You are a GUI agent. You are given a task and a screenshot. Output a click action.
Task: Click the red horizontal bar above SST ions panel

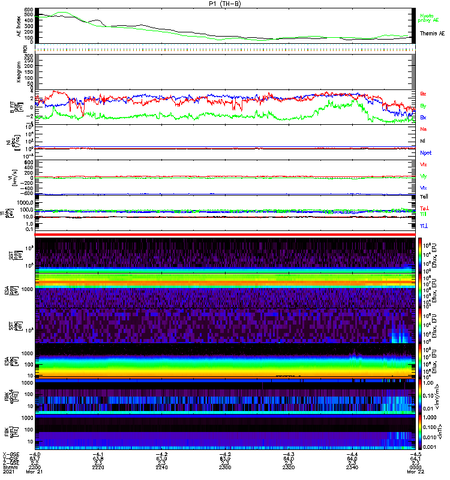[225, 235]
